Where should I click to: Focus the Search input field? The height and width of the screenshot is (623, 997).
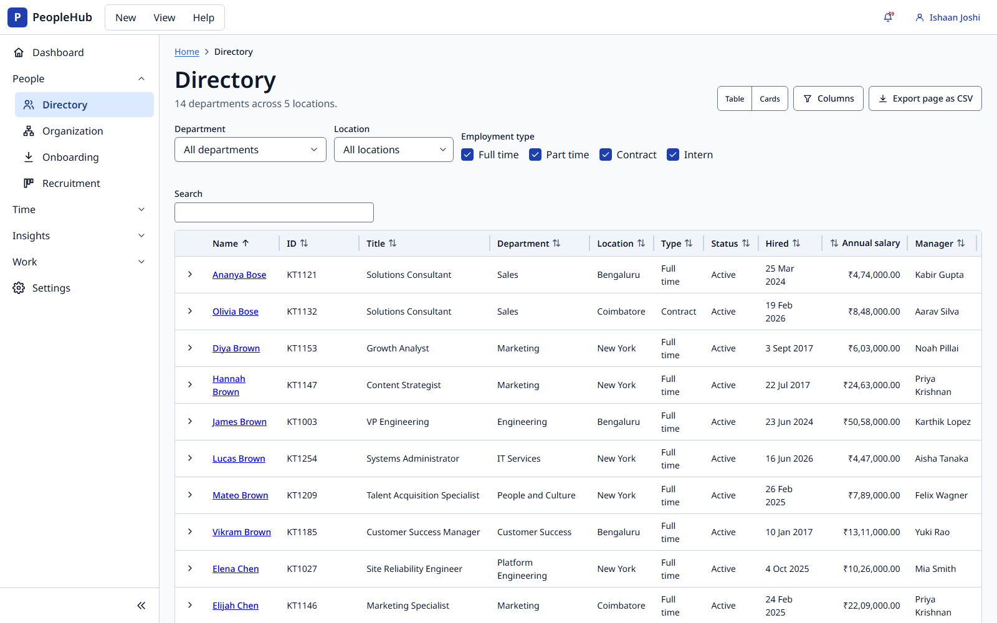(x=274, y=212)
